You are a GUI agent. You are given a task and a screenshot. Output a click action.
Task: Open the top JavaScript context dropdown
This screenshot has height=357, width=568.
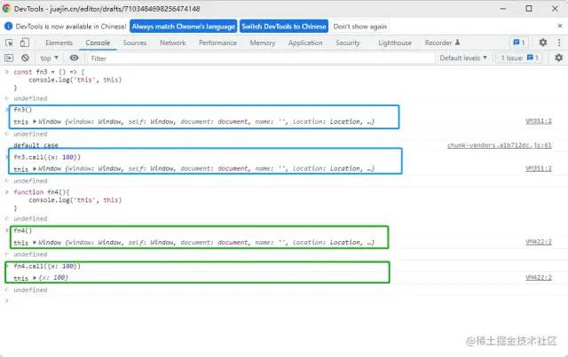click(50, 58)
